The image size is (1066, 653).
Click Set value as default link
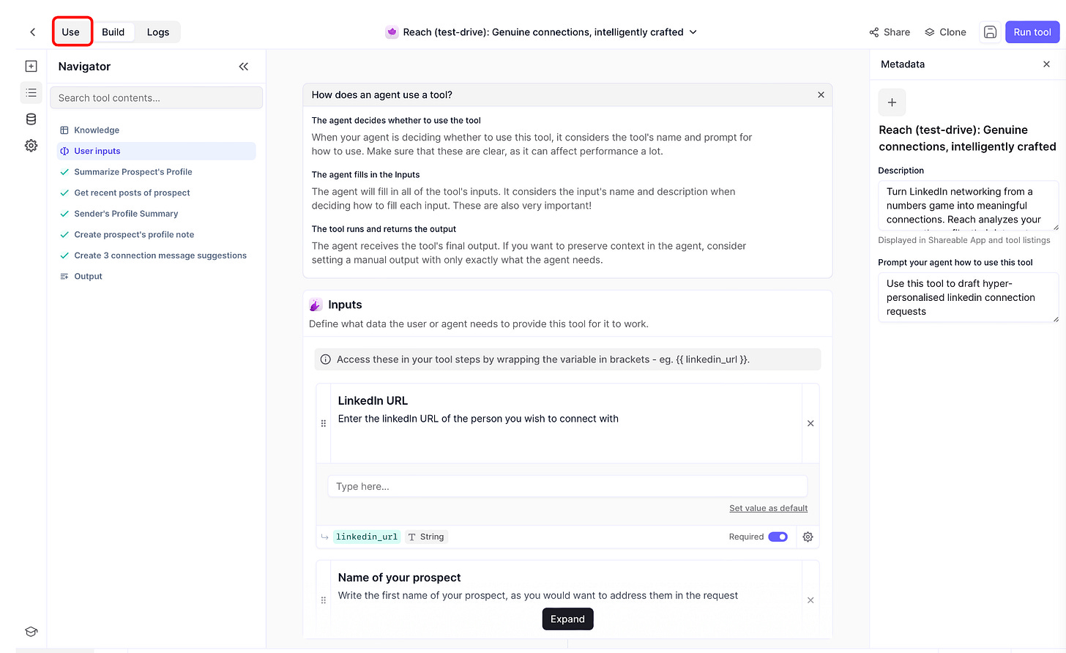coord(768,508)
